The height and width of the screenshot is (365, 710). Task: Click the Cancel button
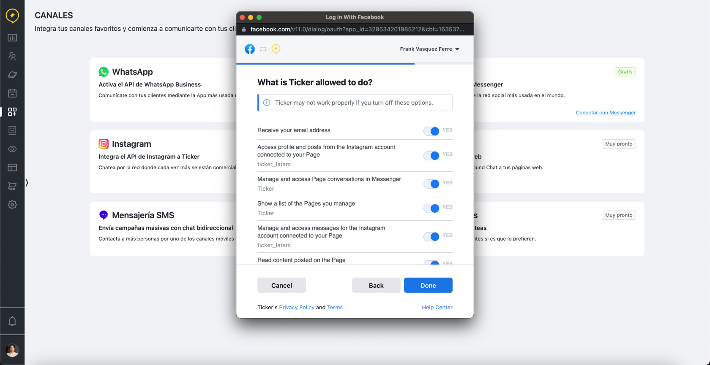tap(281, 285)
